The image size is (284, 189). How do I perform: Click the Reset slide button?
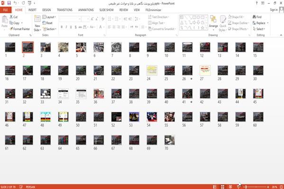click(x=47, y=23)
